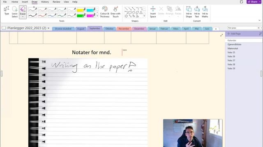Open the View ribbon tab
Screen dimensions: 263x147
pyautogui.click(x=66, y=2)
